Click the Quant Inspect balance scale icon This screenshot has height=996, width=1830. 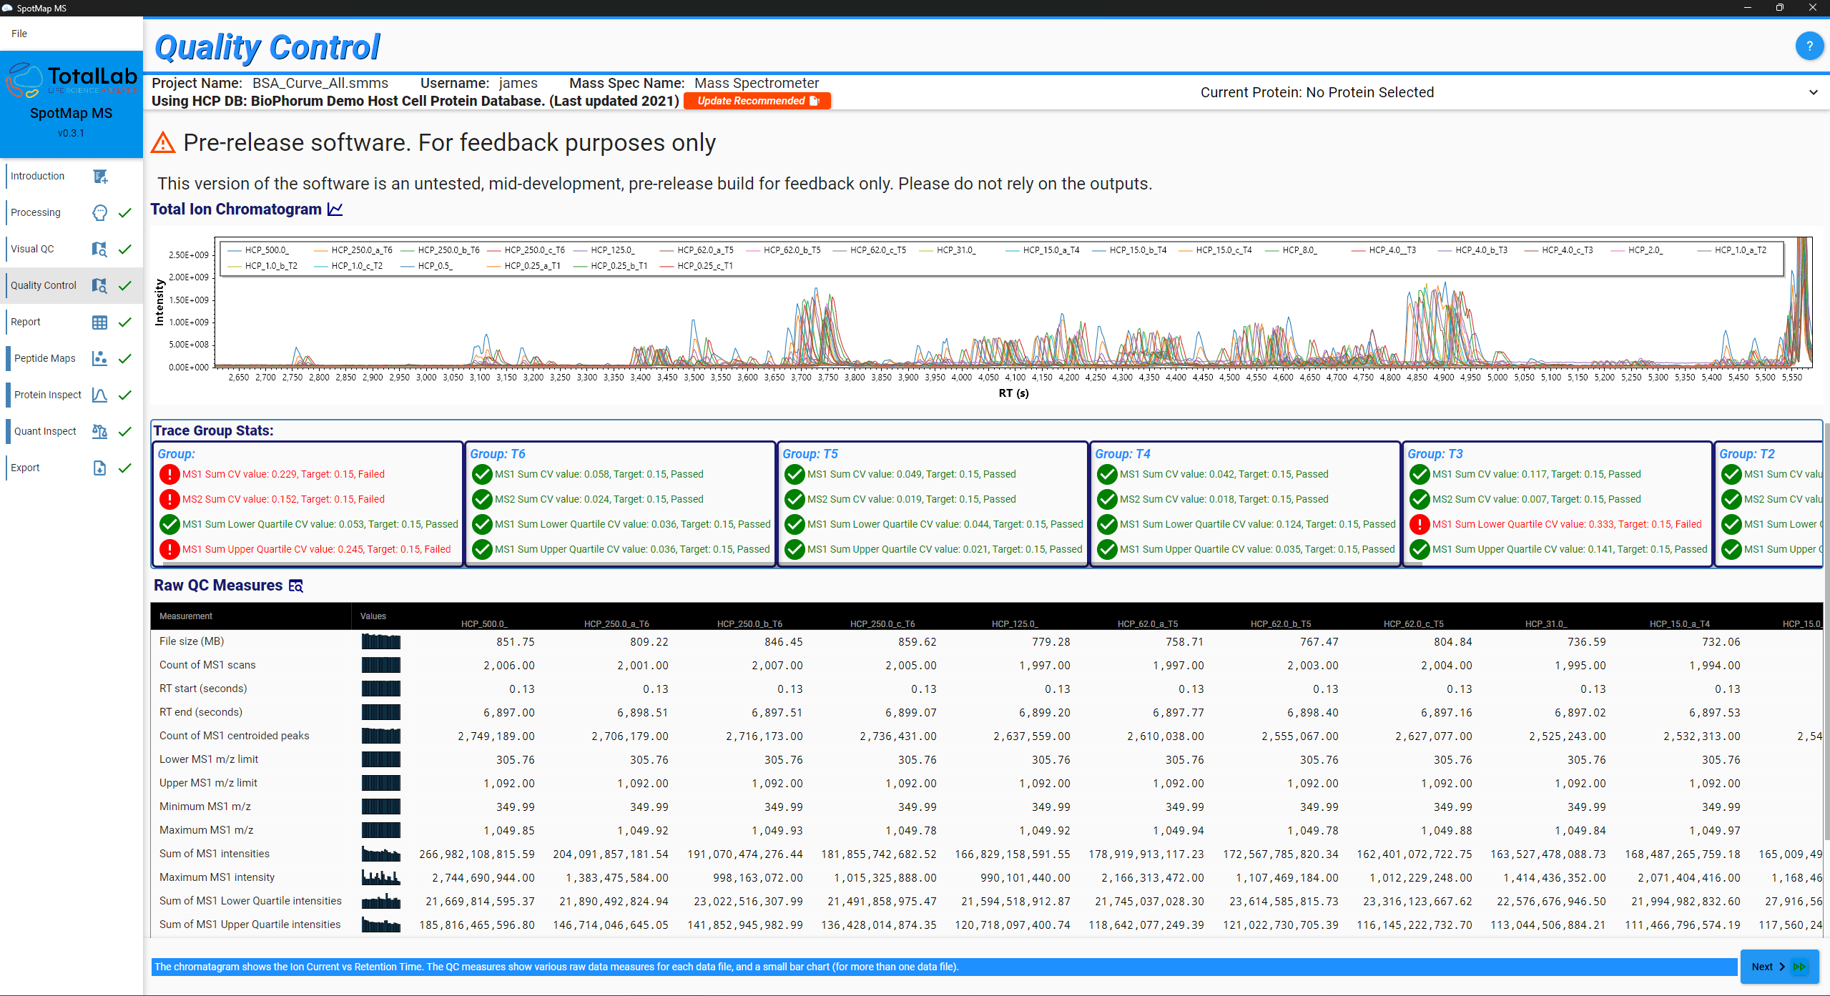pos(100,431)
